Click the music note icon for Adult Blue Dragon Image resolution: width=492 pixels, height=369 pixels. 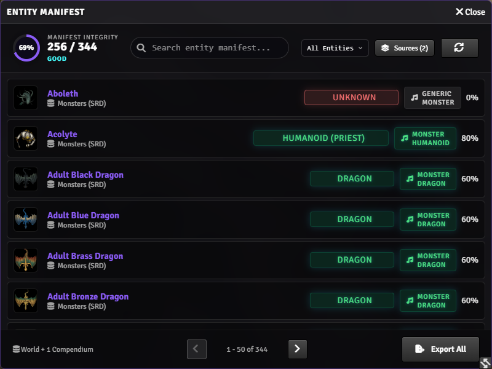pos(410,220)
